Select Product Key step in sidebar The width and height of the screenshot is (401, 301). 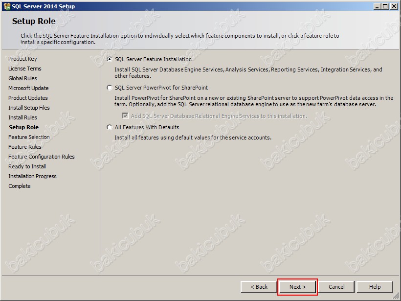point(22,59)
